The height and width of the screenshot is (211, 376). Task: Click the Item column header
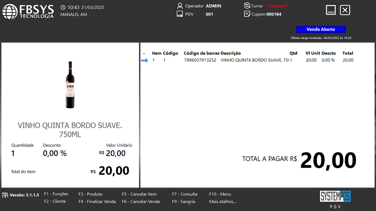click(157, 53)
